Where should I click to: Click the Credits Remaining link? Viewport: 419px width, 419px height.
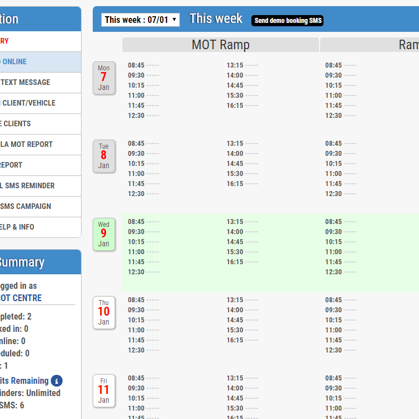(25, 381)
